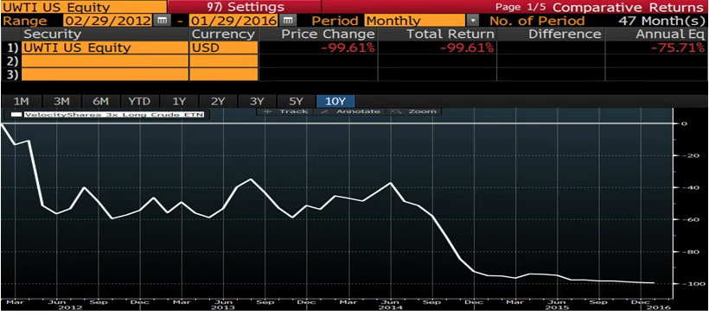Select the YTD range tab
Viewport: 709px width, 315px height.
tap(139, 102)
